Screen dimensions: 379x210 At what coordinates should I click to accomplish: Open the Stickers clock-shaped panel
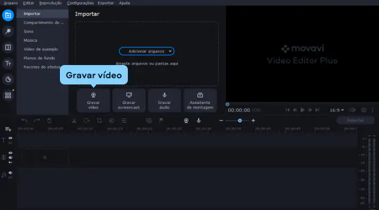click(x=8, y=79)
